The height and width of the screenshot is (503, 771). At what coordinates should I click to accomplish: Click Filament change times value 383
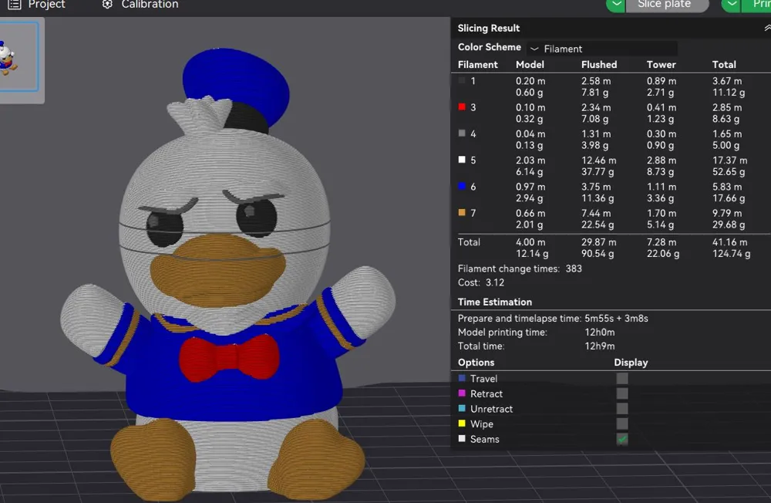574,268
